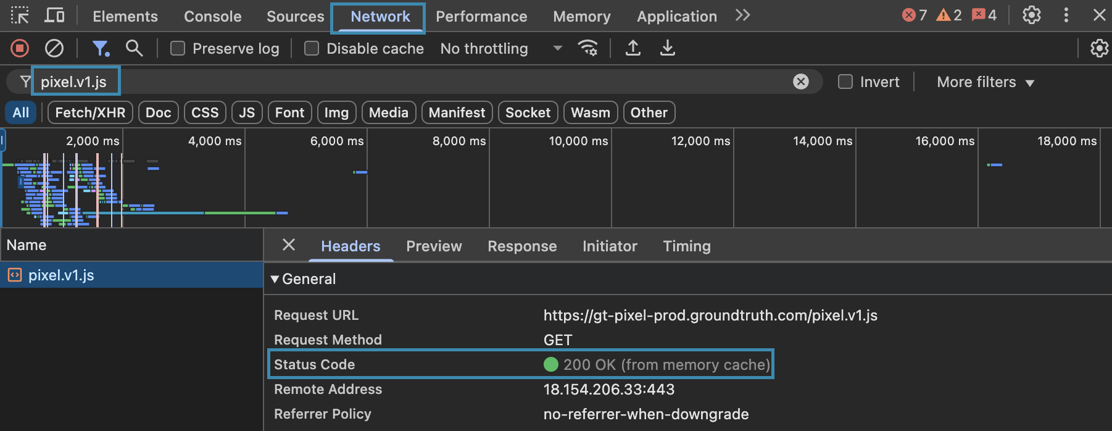This screenshot has width=1112, height=431.
Task: Filter requests by Img type
Action: (336, 112)
